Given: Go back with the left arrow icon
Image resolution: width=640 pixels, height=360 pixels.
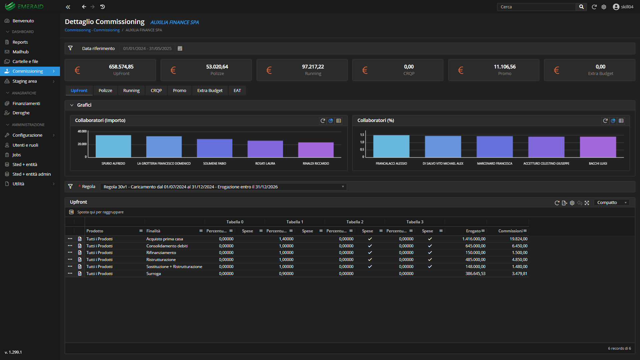Looking at the screenshot, I should 84,7.
